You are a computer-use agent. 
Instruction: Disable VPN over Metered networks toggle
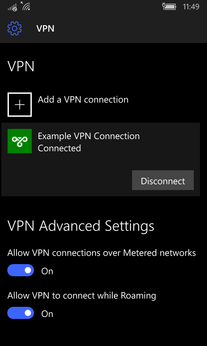coord(21,270)
